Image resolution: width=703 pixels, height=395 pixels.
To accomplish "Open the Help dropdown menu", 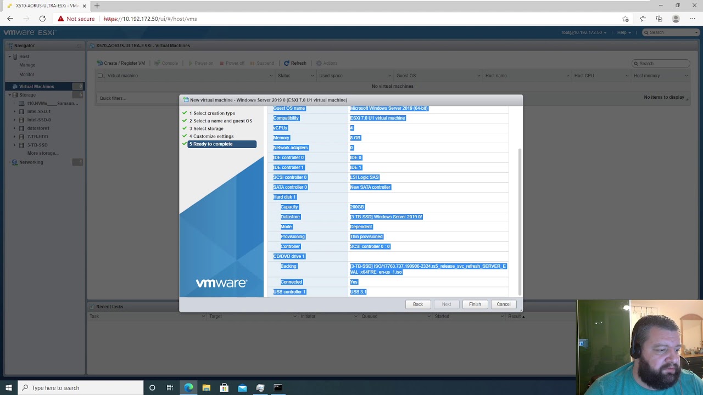I will [x=623, y=32].
